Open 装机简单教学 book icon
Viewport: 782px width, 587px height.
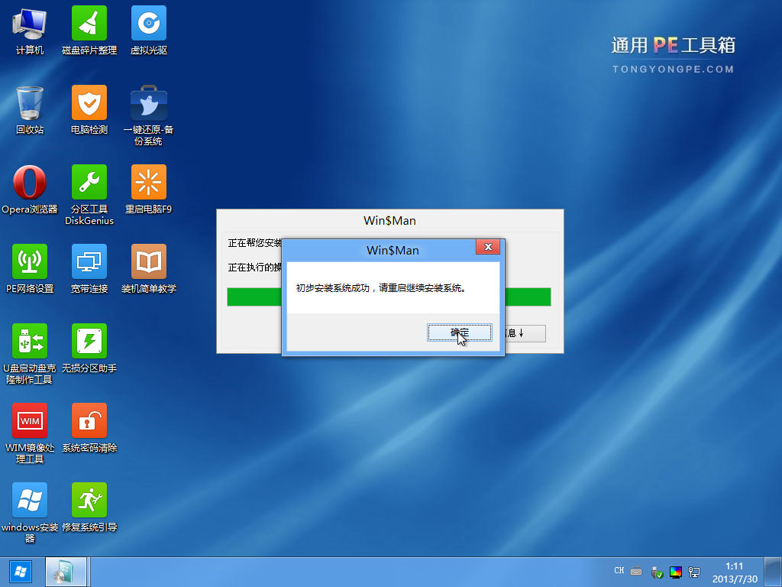[149, 268]
